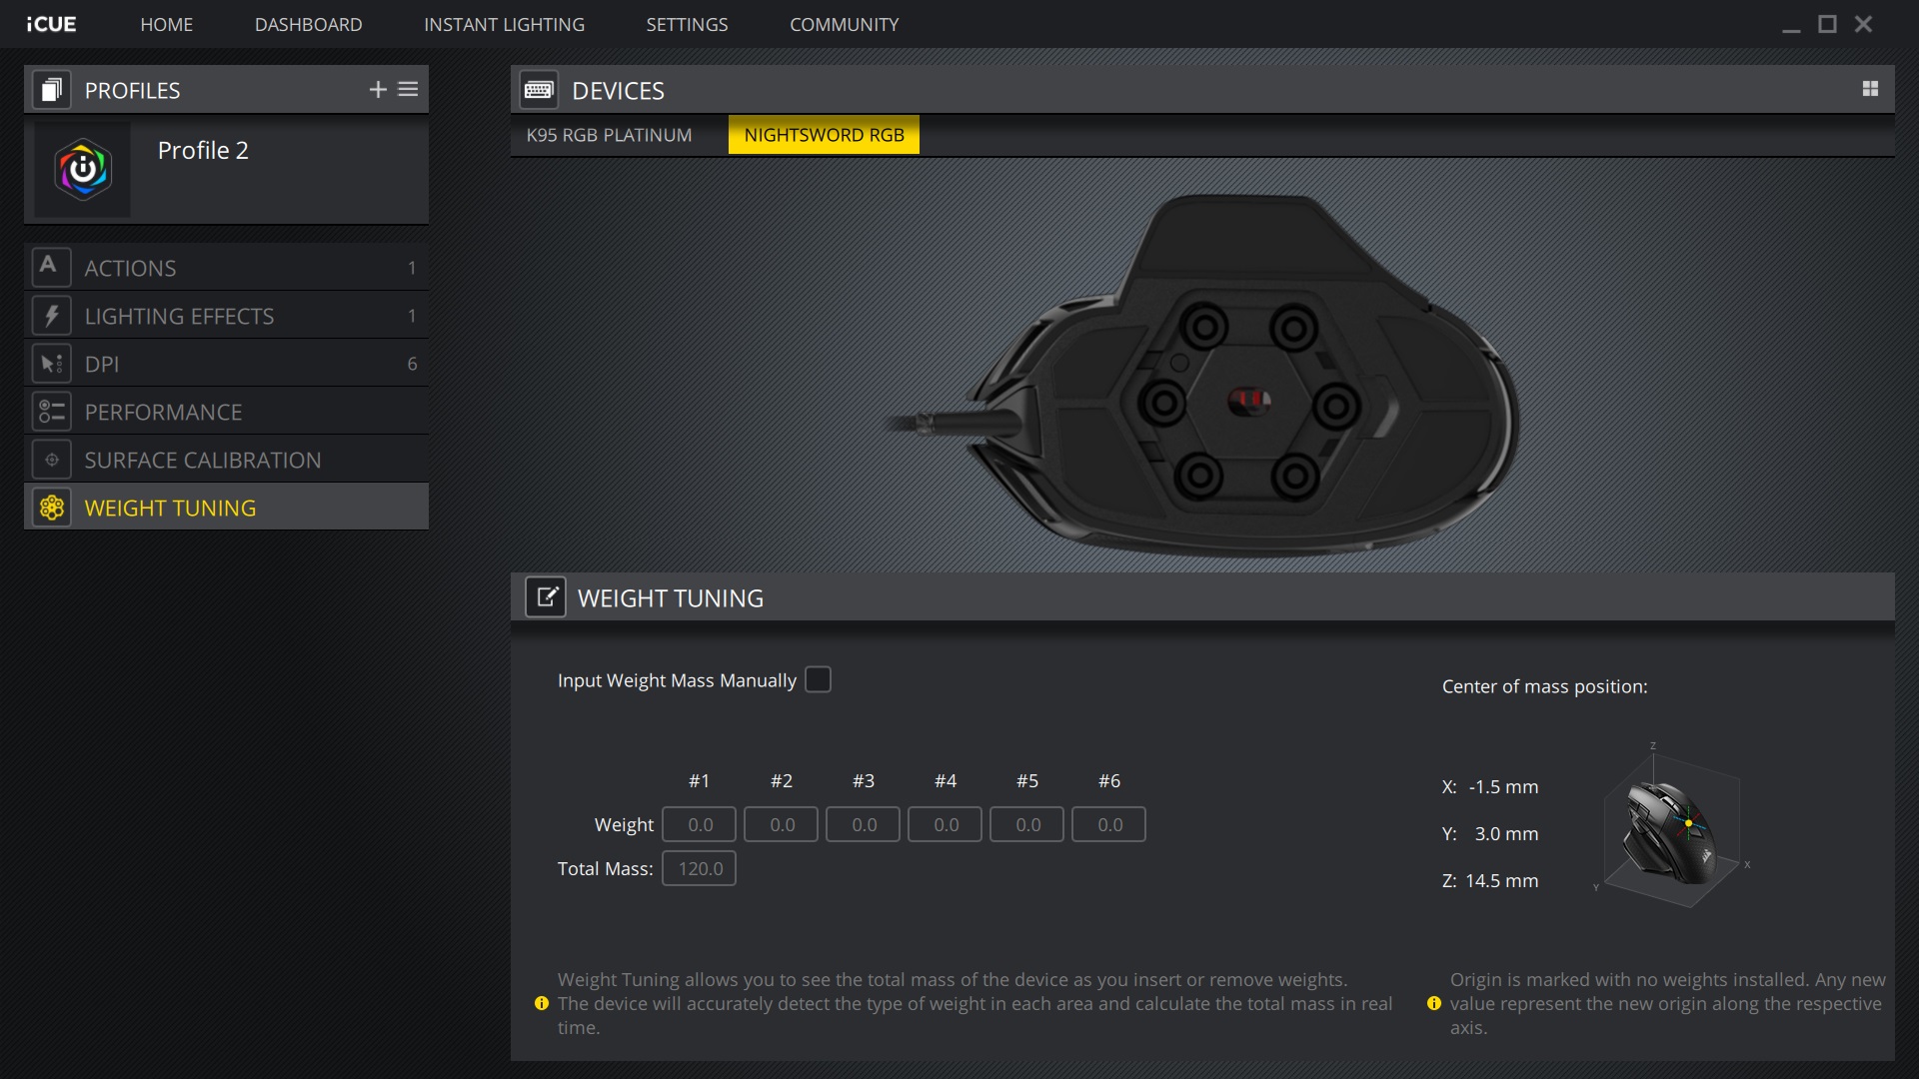Open the Actions section
Image resolution: width=1919 pixels, height=1079 pixels.
pyautogui.click(x=130, y=268)
